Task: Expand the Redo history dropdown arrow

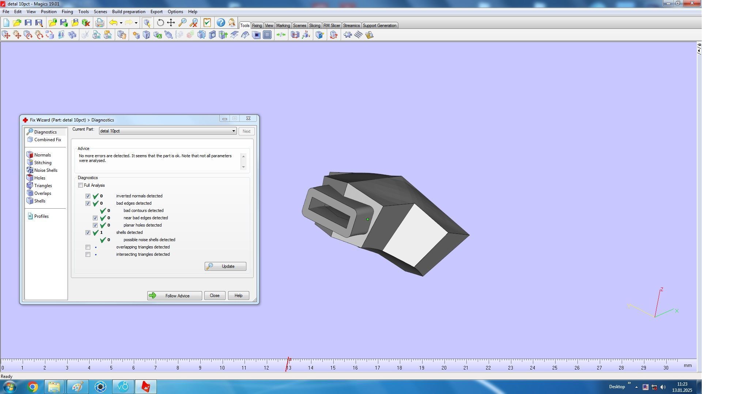Action: (136, 23)
